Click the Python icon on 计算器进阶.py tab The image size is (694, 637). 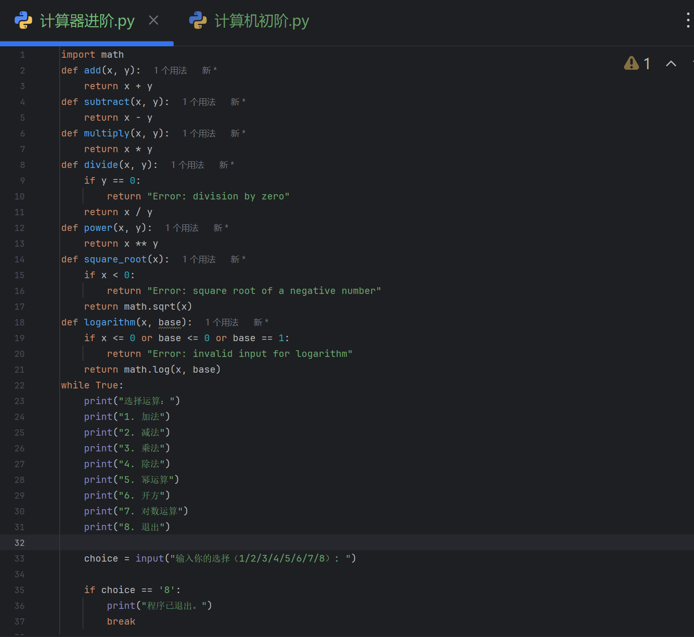23,21
